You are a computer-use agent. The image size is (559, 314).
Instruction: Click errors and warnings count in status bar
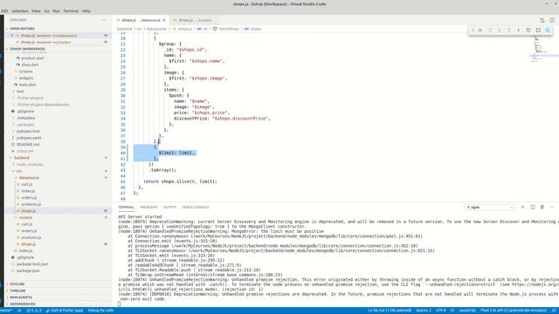click(34, 311)
